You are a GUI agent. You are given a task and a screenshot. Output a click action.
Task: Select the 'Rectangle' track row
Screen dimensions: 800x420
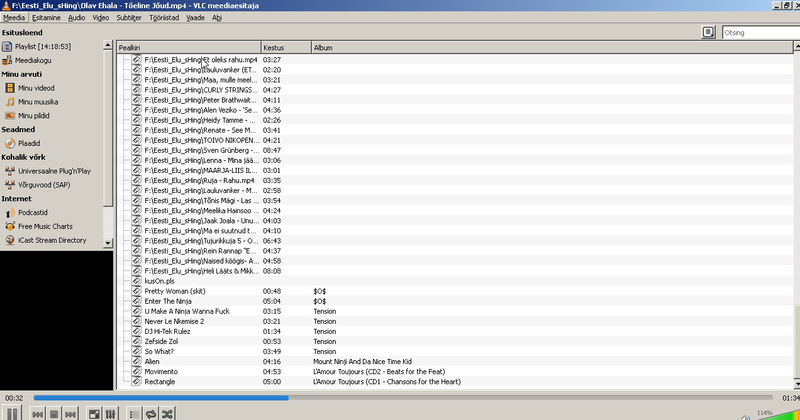point(455,382)
